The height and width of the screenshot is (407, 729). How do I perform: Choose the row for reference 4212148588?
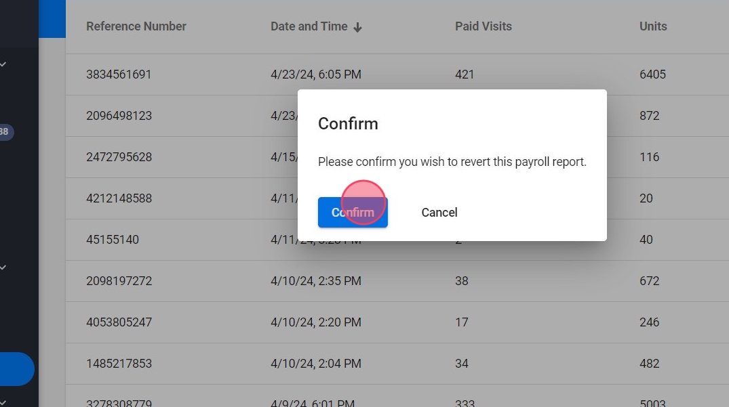click(119, 198)
